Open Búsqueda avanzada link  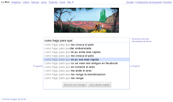coord(140,39)
